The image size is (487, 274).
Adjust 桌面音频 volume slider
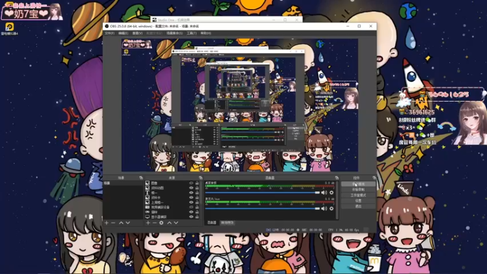click(x=262, y=192)
